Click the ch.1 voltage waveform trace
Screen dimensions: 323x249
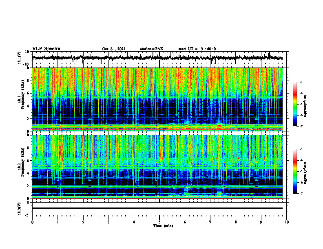[x=157, y=58]
